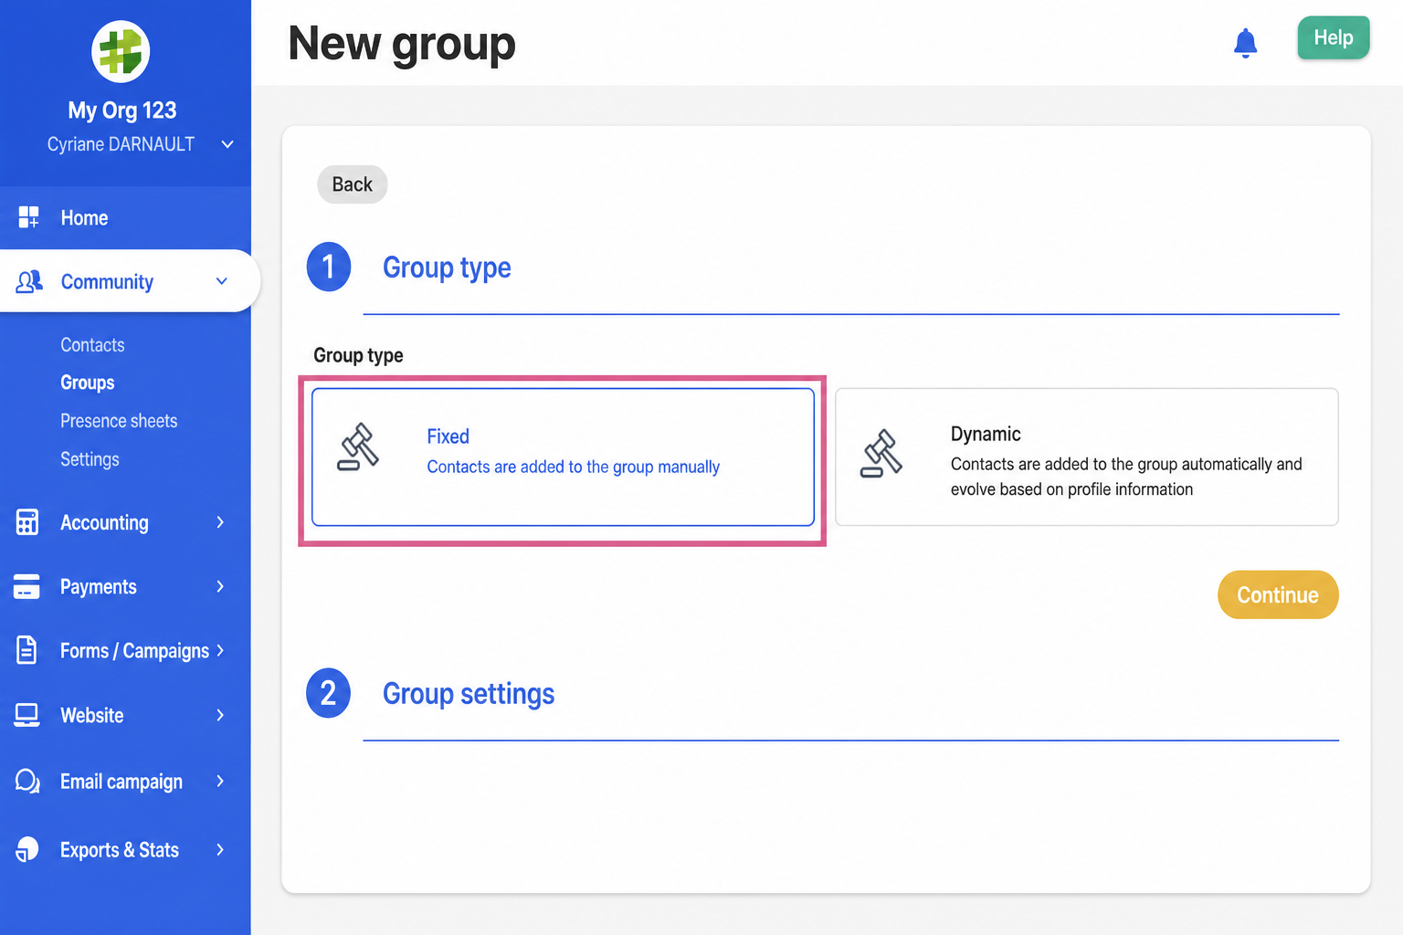1403x935 pixels.
Task: Click the Home dashboard icon
Action: (28, 217)
